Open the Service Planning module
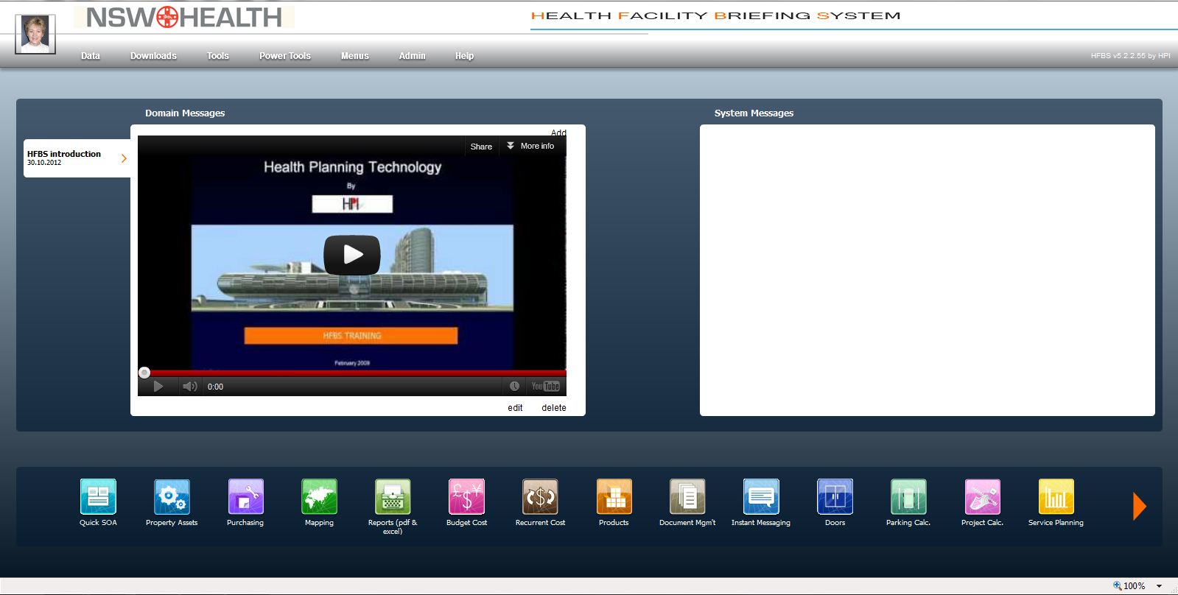 [x=1056, y=496]
